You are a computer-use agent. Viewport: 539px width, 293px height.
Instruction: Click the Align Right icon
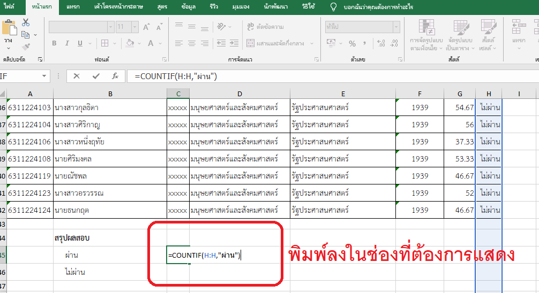(x=205, y=43)
